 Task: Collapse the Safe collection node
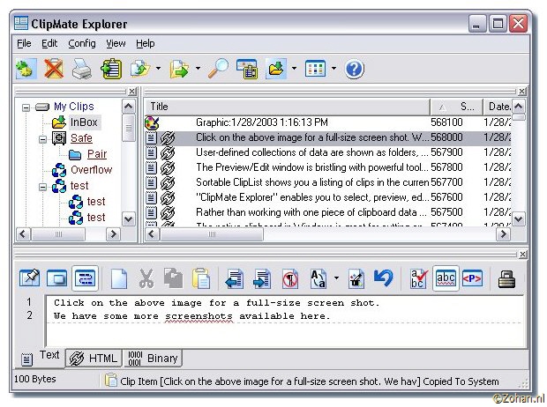(x=42, y=139)
